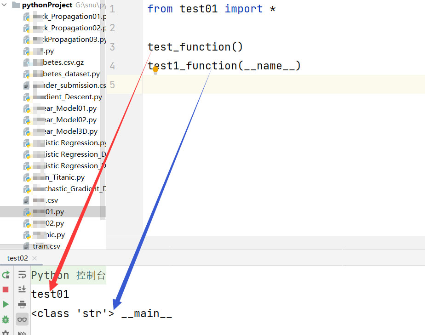Click the __name__ argument in editor
Viewport: 425px width, 335px height.
tap(269, 66)
